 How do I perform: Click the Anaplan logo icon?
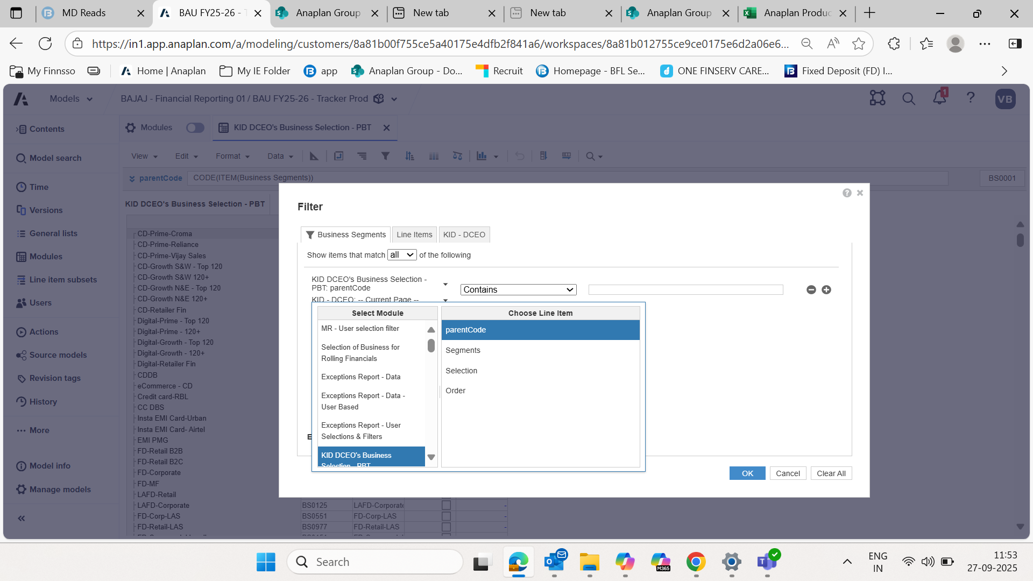(21, 99)
